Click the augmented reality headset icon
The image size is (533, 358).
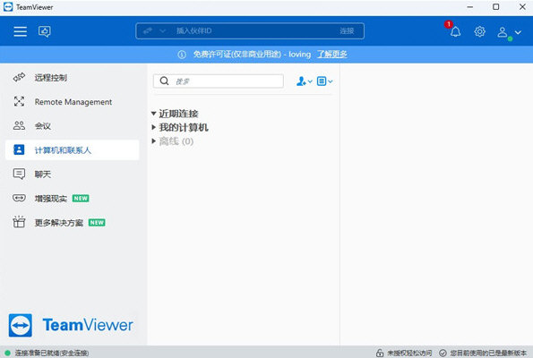(19, 198)
